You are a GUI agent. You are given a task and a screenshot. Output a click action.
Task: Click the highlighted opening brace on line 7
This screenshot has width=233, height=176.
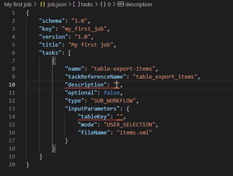[54, 61]
